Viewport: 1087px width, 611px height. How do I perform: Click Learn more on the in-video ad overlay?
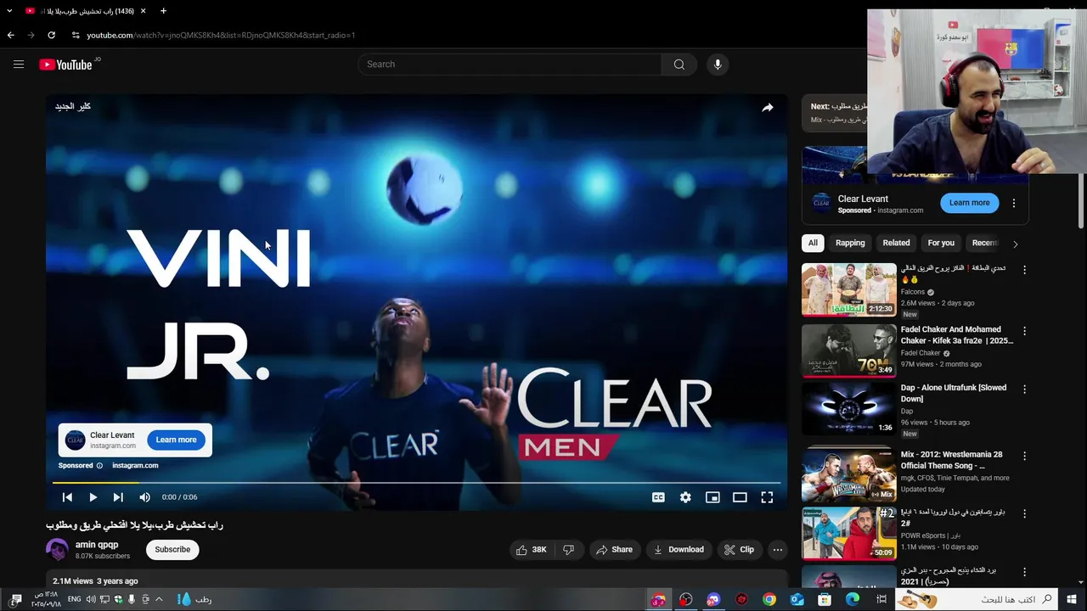[176, 440]
